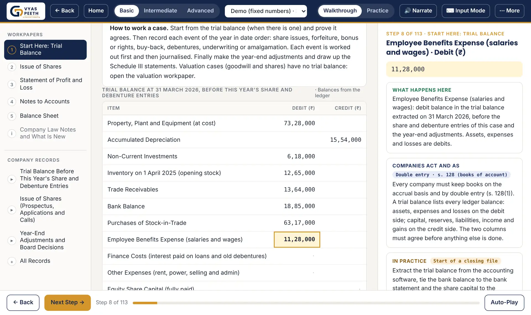Open the More menu
The image size is (531, 315).
pyautogui.click(x=509, y=11)
